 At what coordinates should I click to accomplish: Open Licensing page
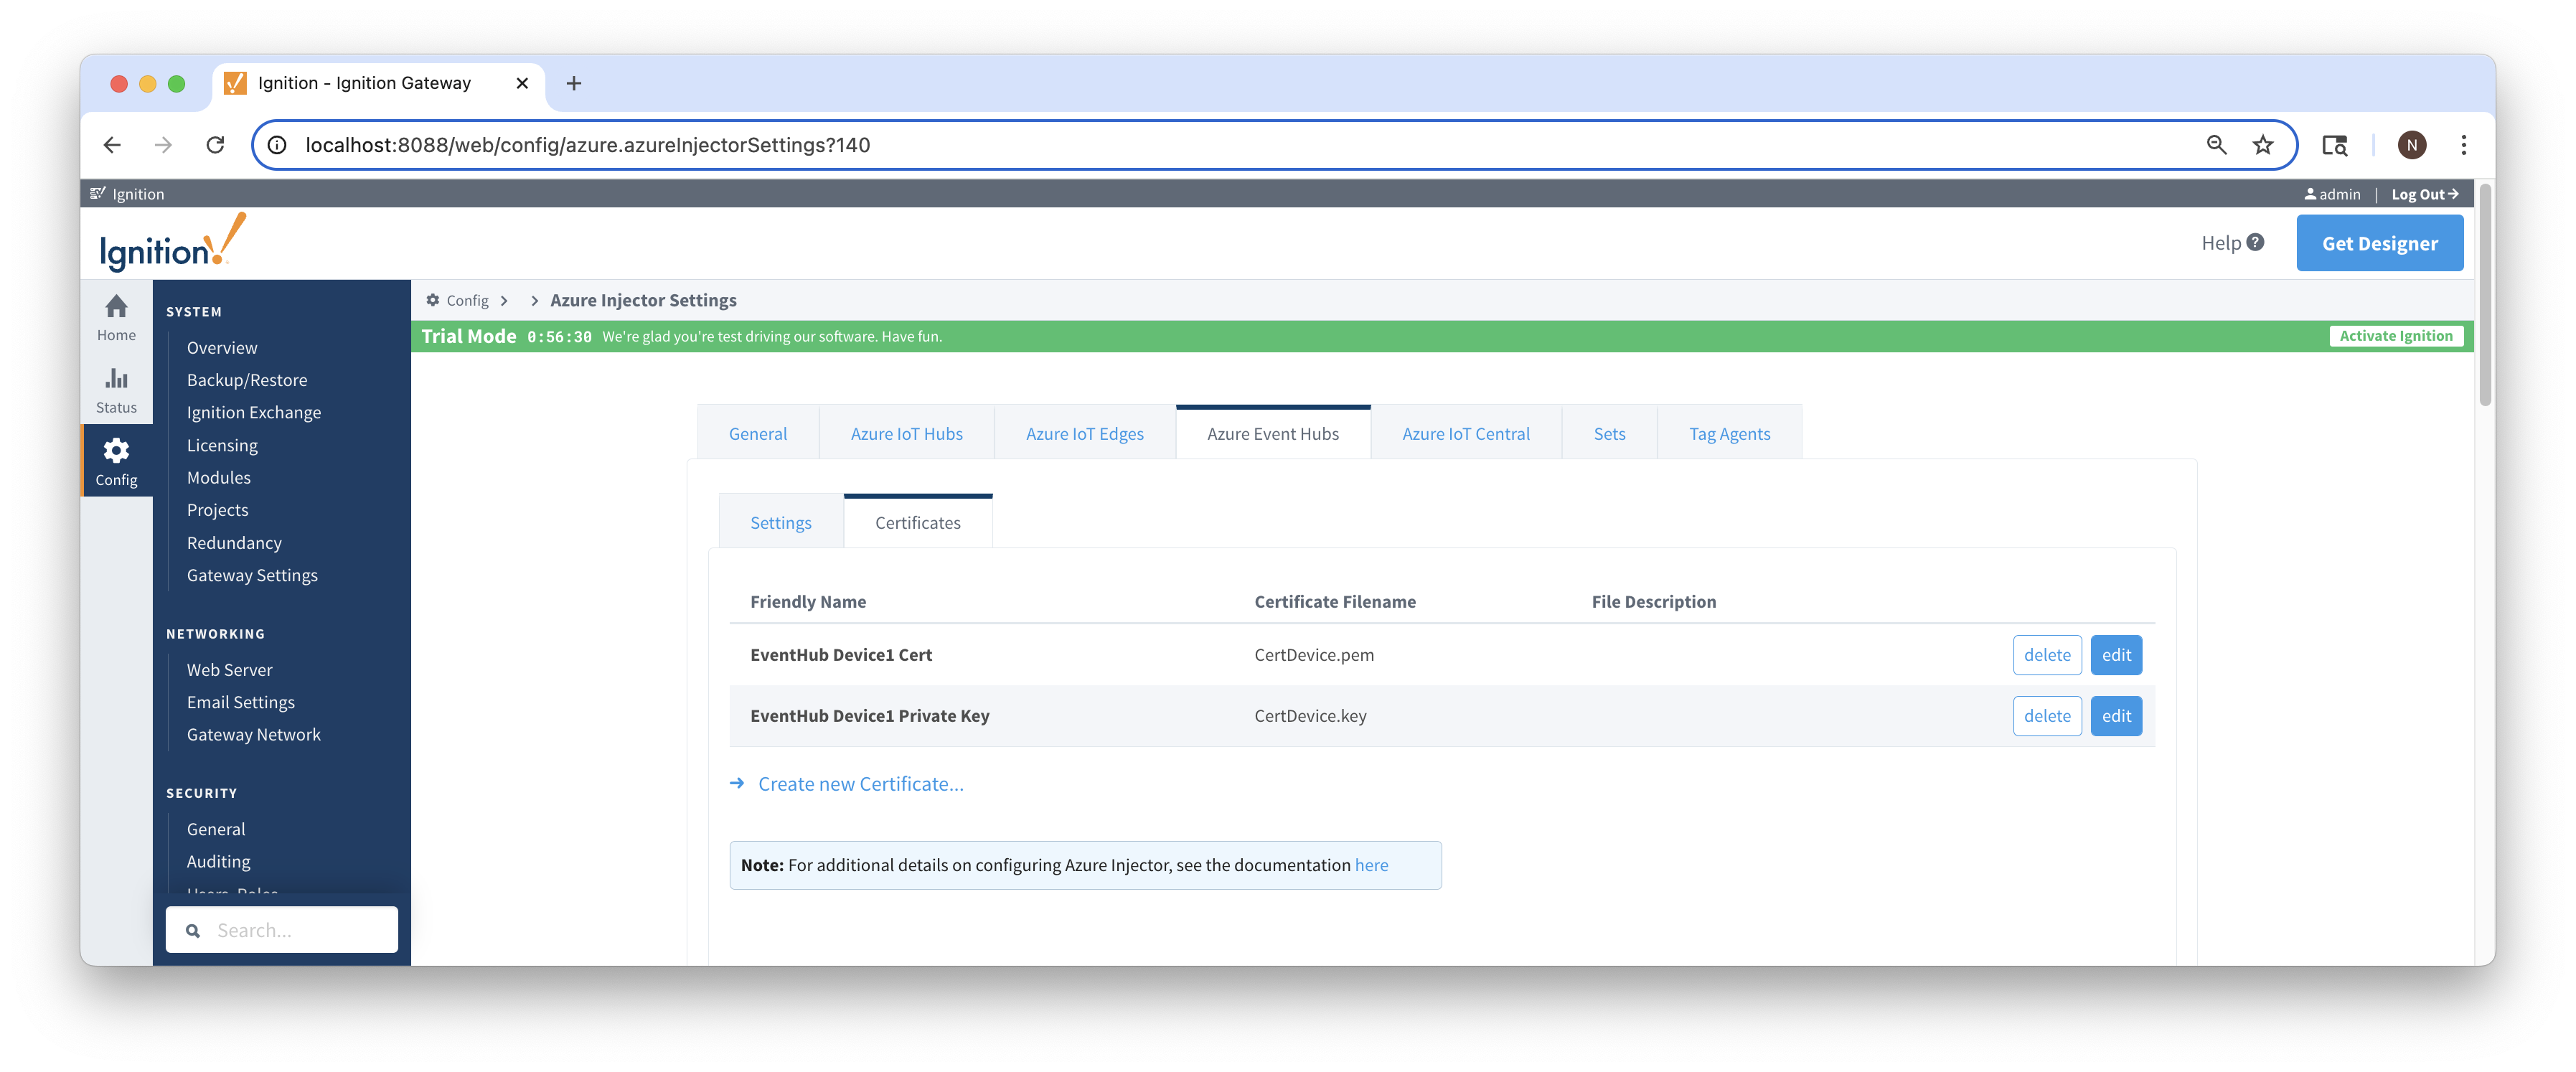pyautogui.click(x=222, y=445)
